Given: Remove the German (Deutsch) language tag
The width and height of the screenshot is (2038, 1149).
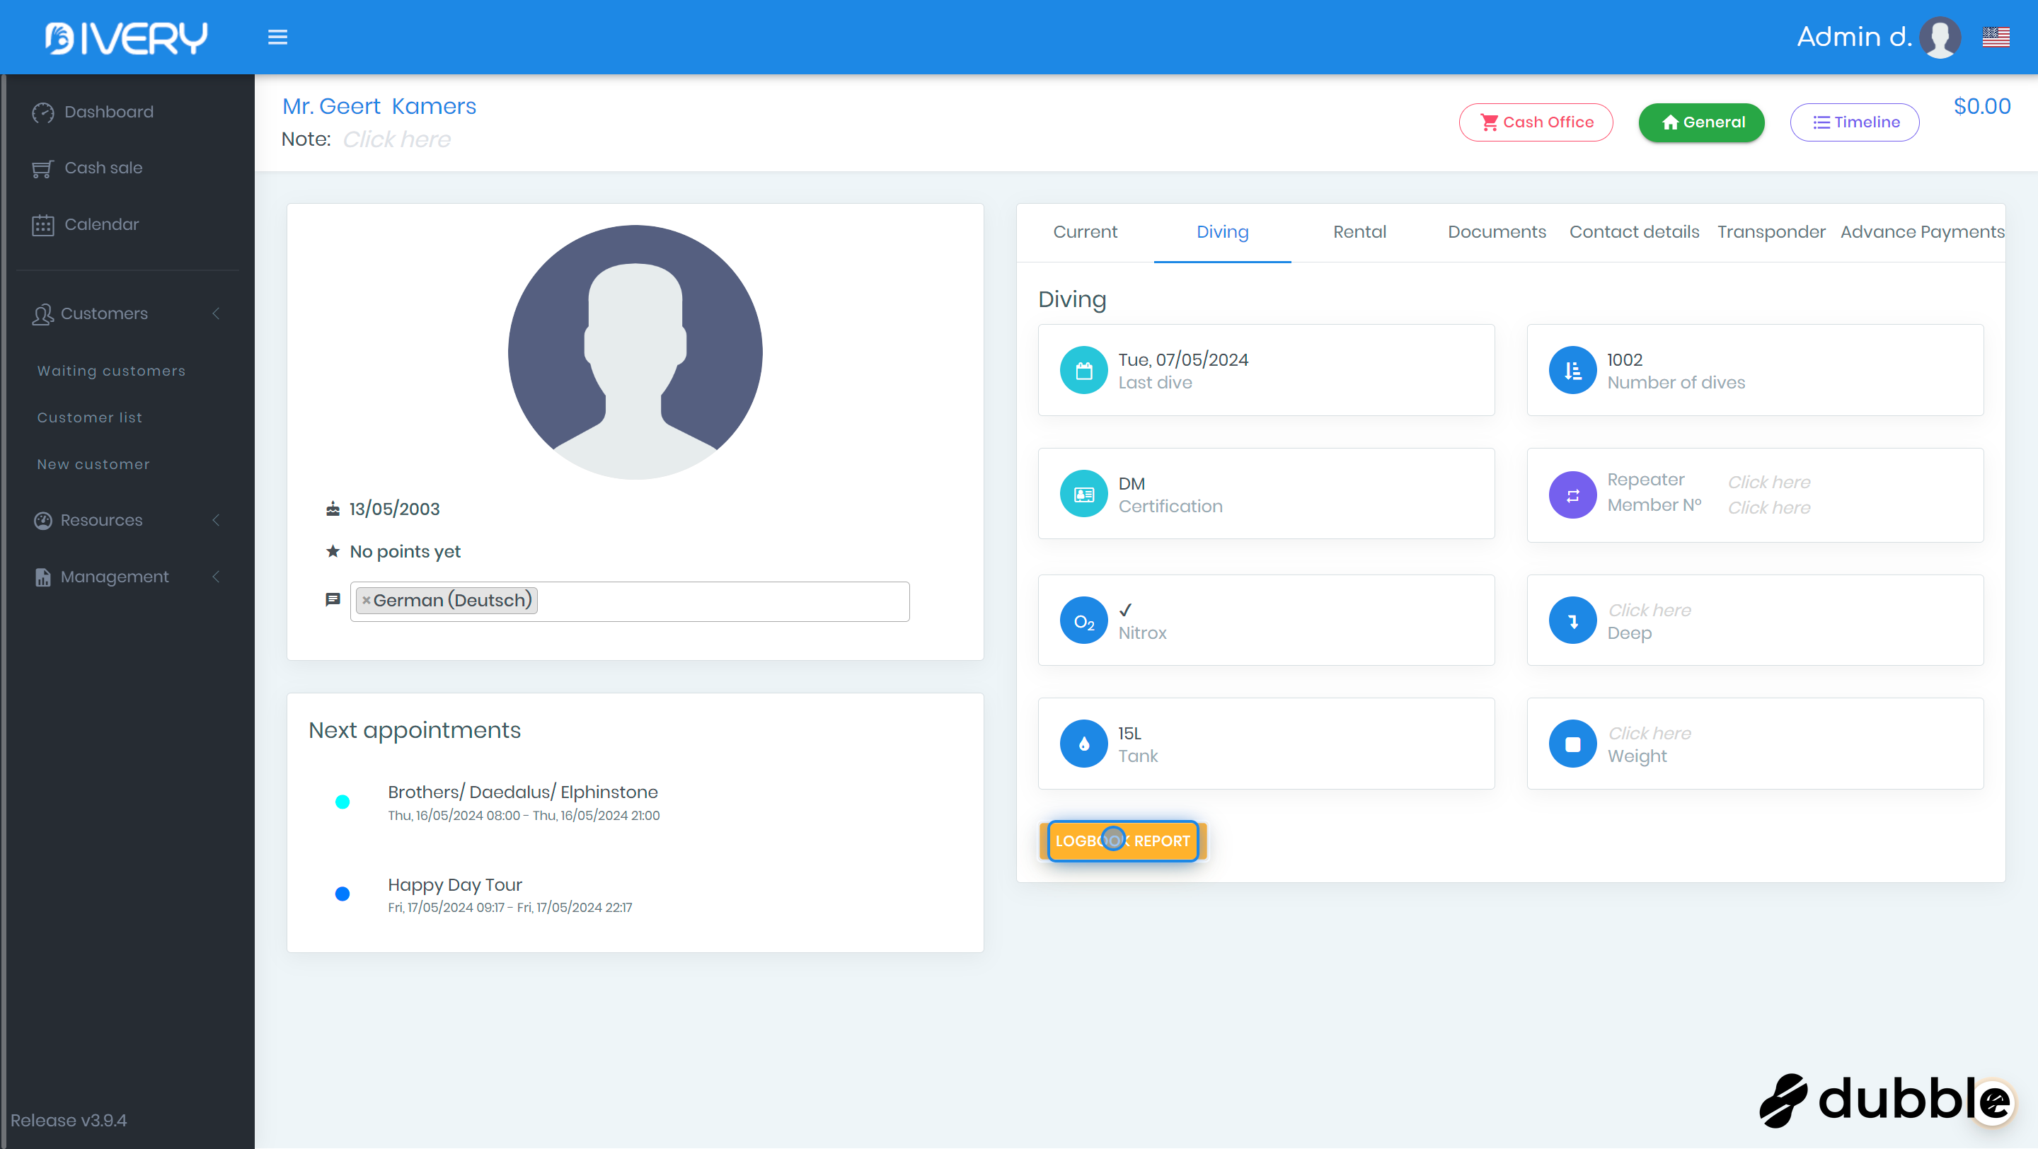Looking at the screenshot, I should click(367, 601).
